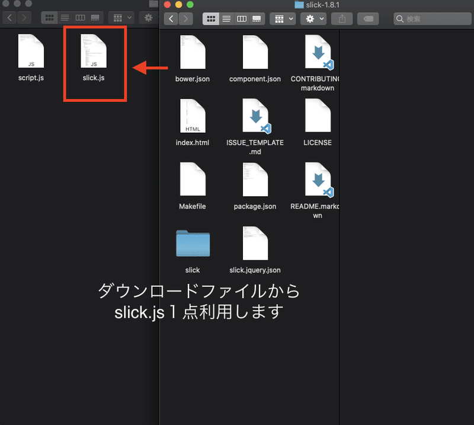
Task: Click the index.html file name label
Action: tap(193, 142)
